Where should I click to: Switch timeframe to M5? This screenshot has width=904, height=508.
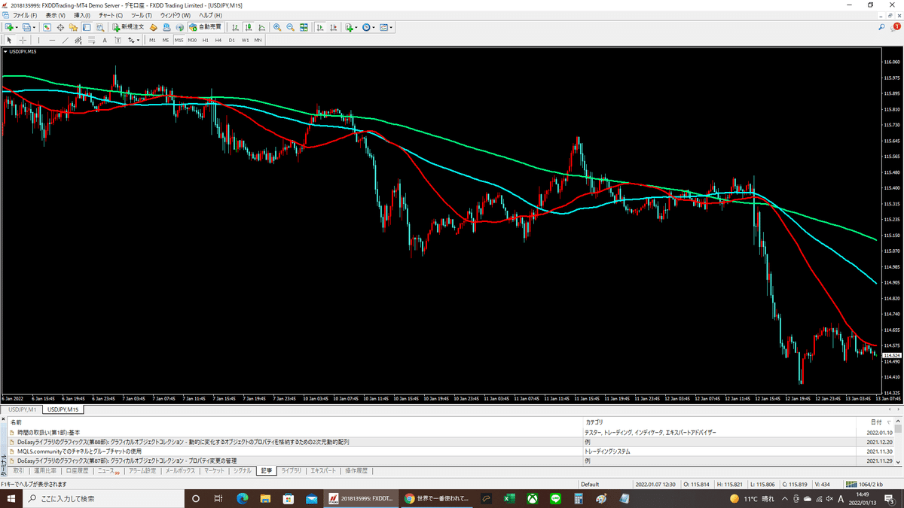point(166,40)
